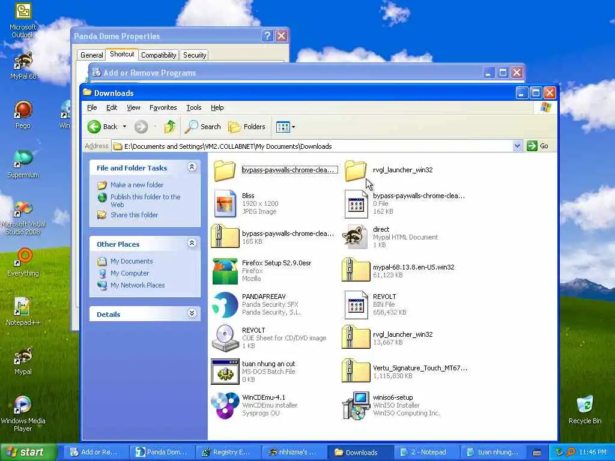The image size is (615, 461).
Task: Open the Favorites menu
Action: click(x=163, y=107)
